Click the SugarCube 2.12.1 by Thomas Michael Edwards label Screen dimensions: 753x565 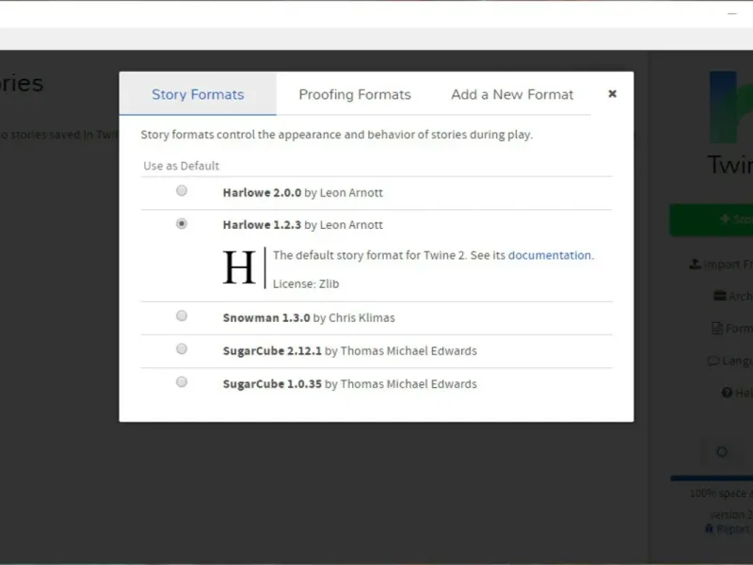(349, 351)
